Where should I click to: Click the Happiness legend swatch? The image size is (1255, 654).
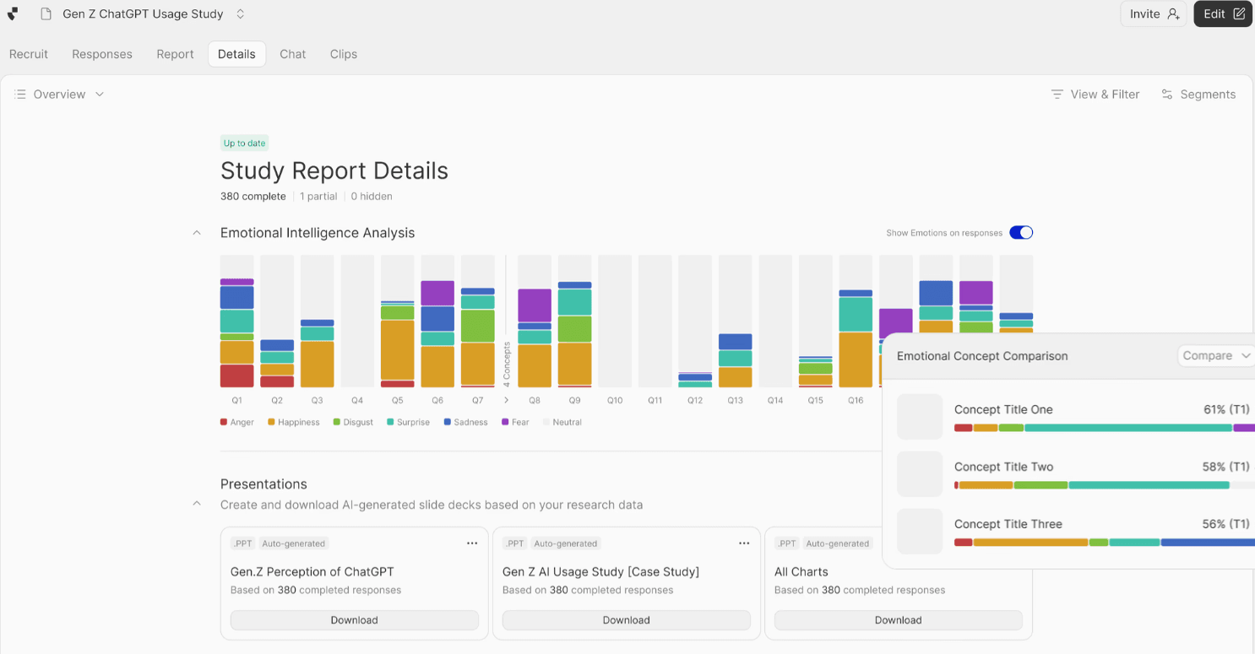coord(272,422)
